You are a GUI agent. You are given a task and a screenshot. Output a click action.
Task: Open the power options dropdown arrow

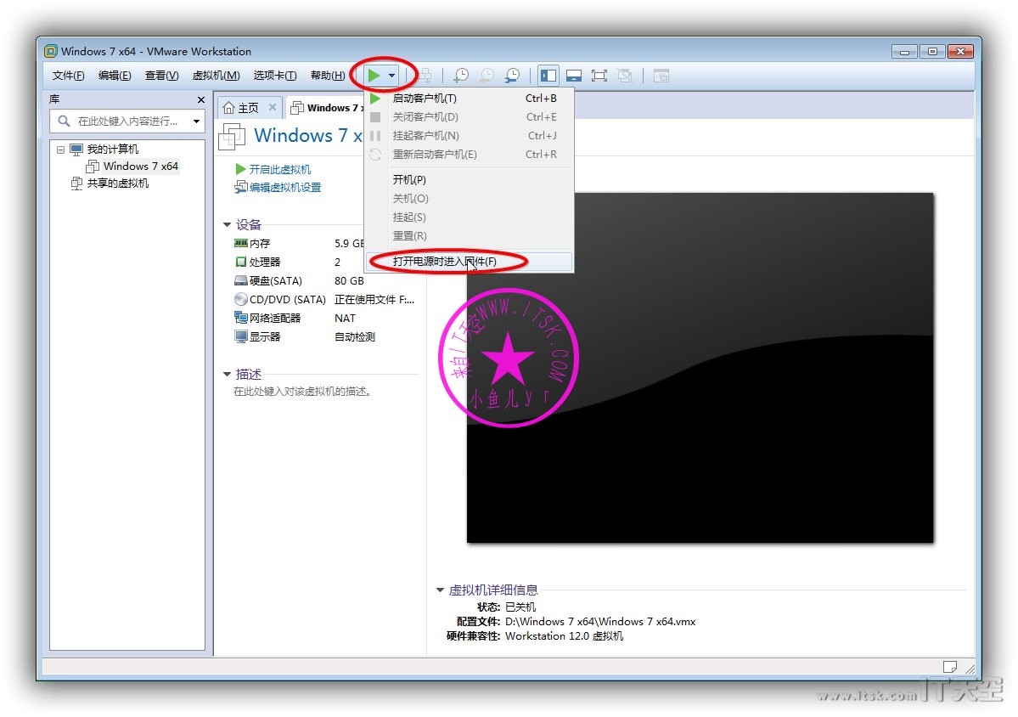coord(391,76)
